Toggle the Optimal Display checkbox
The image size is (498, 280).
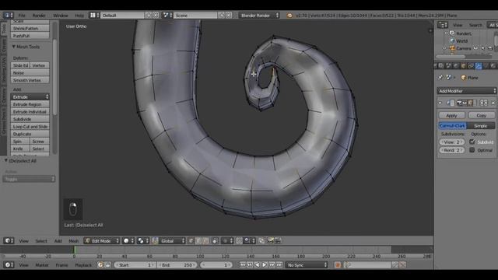coord(472,150)
